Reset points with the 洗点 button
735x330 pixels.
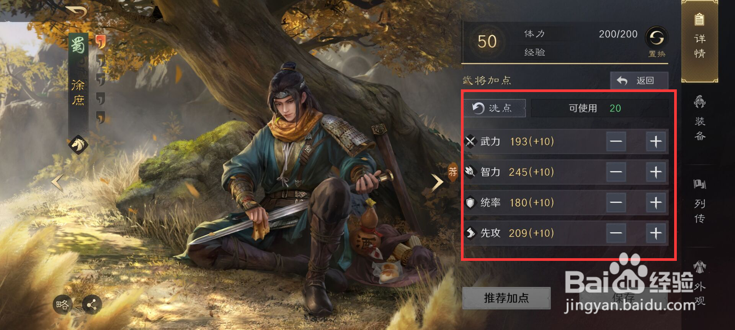[495, 108]
